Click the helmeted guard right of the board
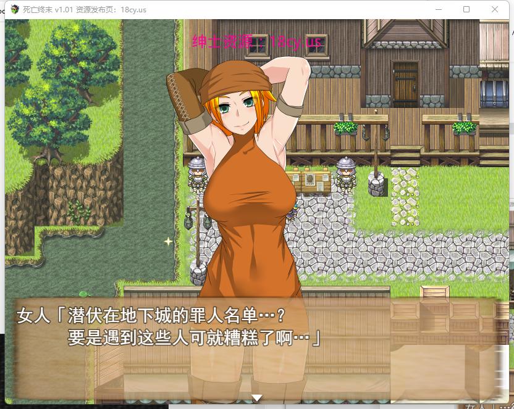Image resolution: width=514 pixels, height=409 pixels. click(x=346, y=173)
